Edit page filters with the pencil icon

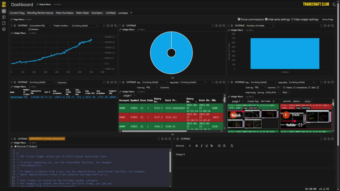pyautogui.click(x=12, y=20)
